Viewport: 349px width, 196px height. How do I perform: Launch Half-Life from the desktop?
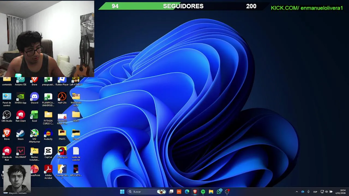62,99
